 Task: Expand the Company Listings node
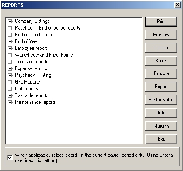pos(10,21)
